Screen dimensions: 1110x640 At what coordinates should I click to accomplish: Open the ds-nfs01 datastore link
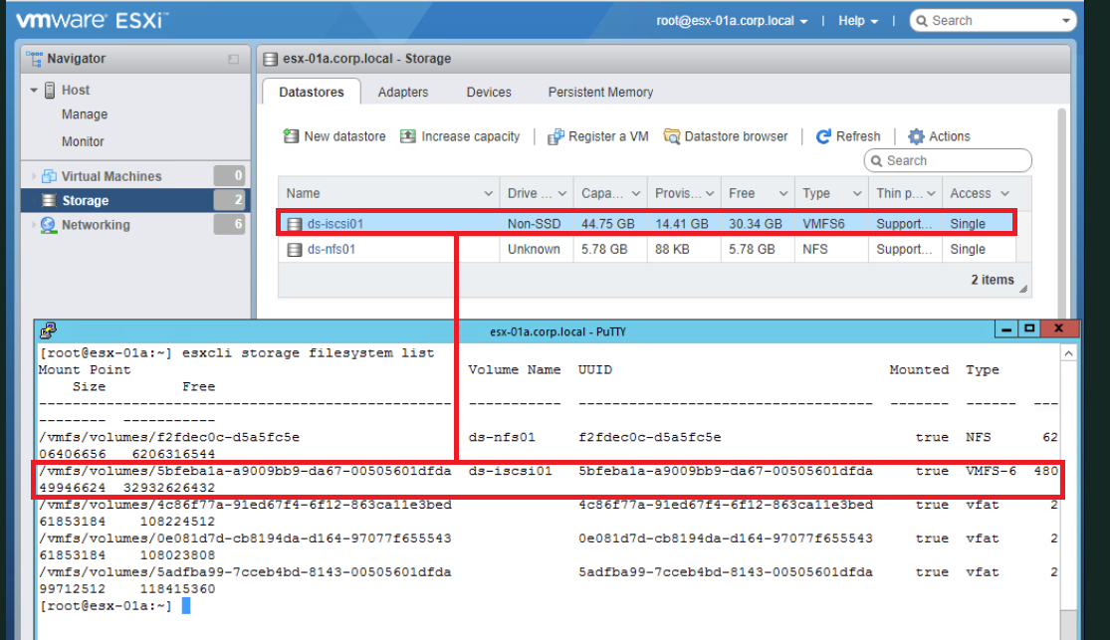click(332, 249)
